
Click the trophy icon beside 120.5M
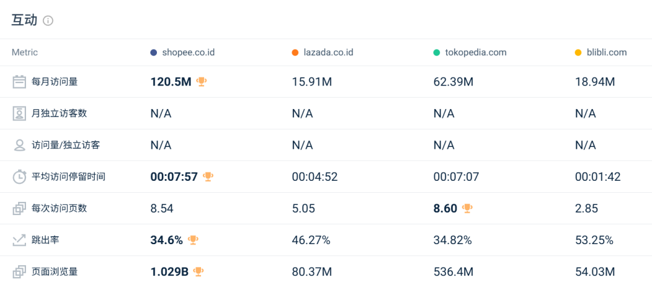click(x=201, y=81)
